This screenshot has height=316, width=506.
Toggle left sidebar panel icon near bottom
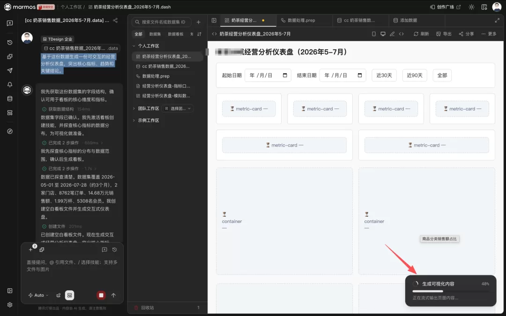(10, 291)
